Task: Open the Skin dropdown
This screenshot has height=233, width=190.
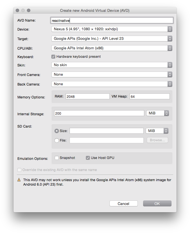Action: point(112,65)
